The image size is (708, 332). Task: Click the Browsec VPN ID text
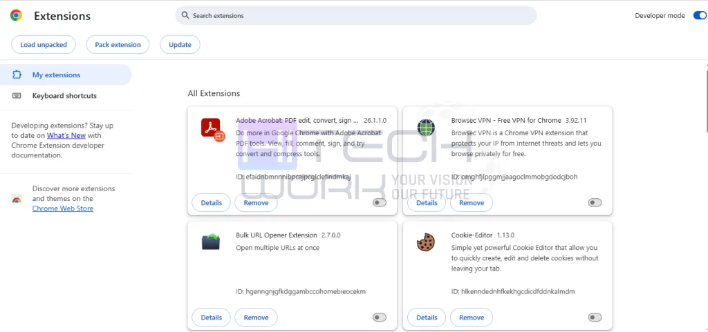[514, 177]
